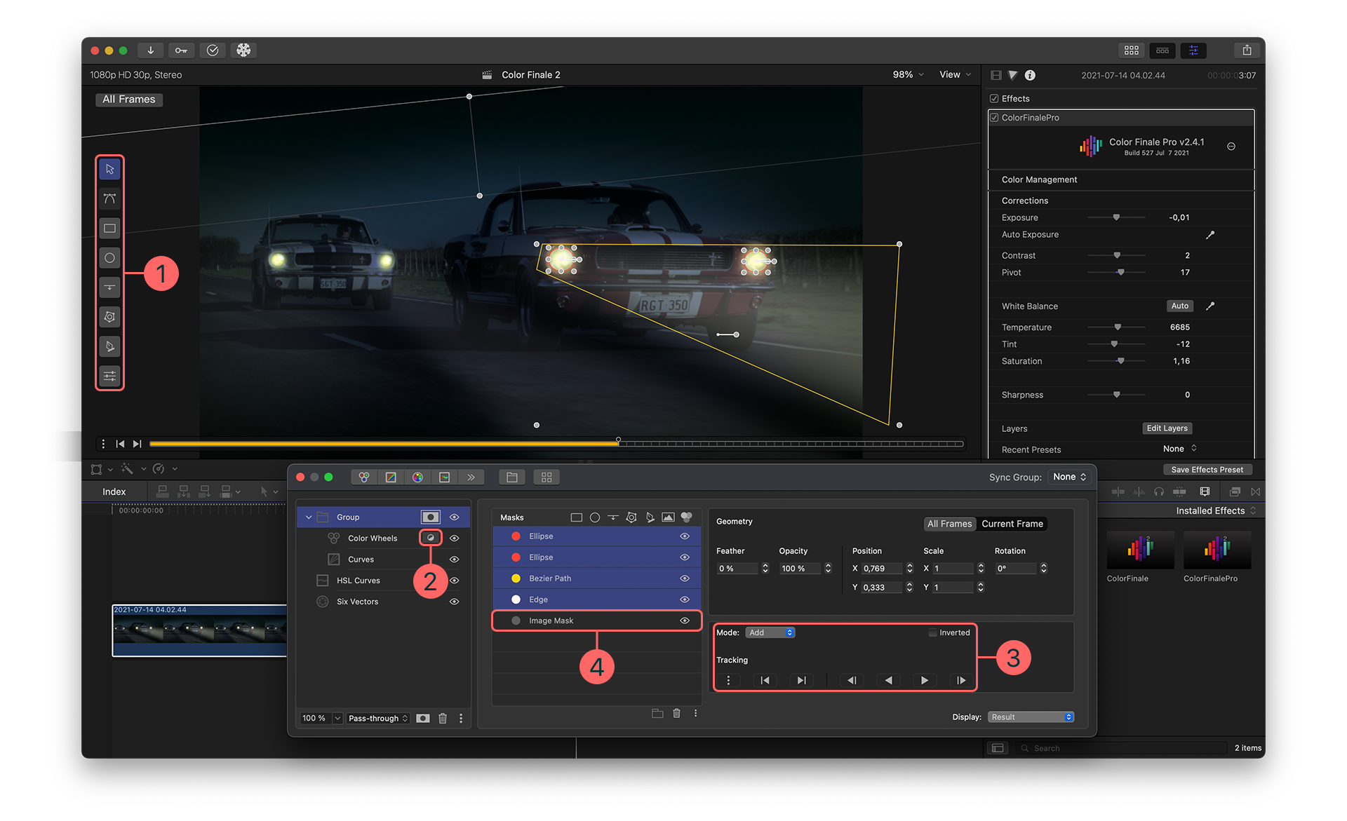Click the mask button on Color Wheels layer

[431, 538]
